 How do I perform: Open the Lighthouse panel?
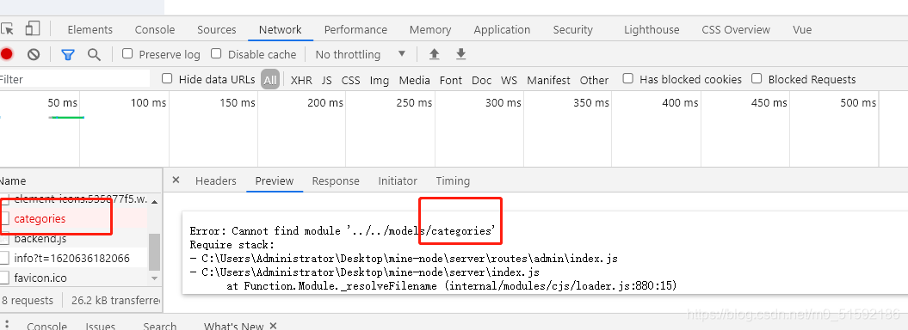click(x=652, y=29)
